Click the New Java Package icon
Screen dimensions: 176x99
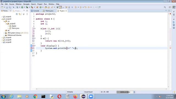tap(37, 7)
